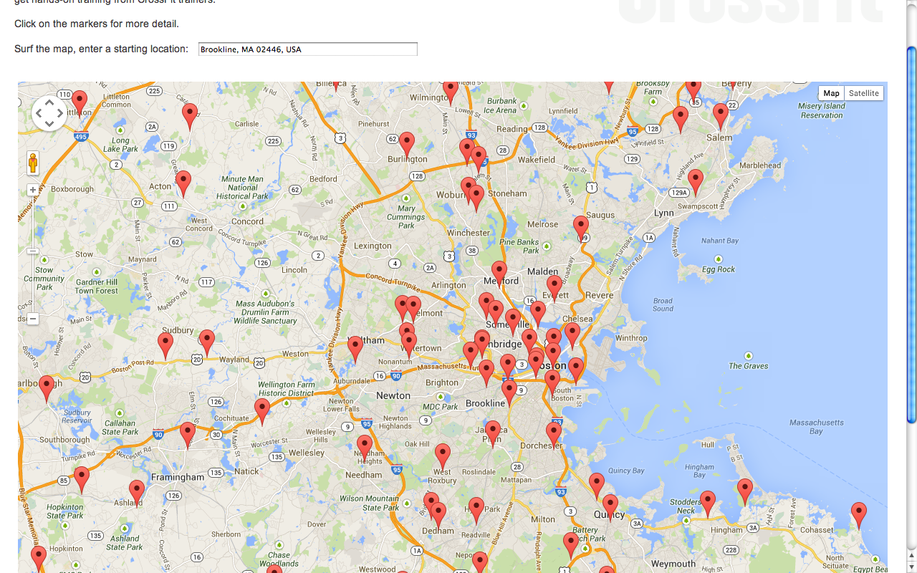917x573 pixels.
Task: Pan the map down with the arrow control
Action: click(49, 125)
